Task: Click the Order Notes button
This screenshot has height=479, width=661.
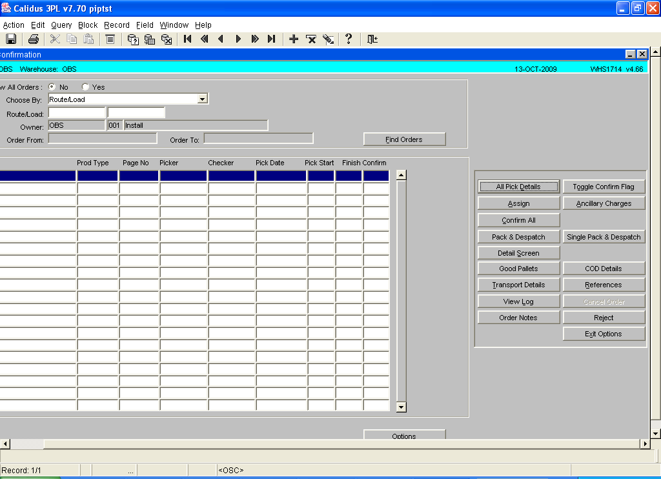Action: (518, 318)
